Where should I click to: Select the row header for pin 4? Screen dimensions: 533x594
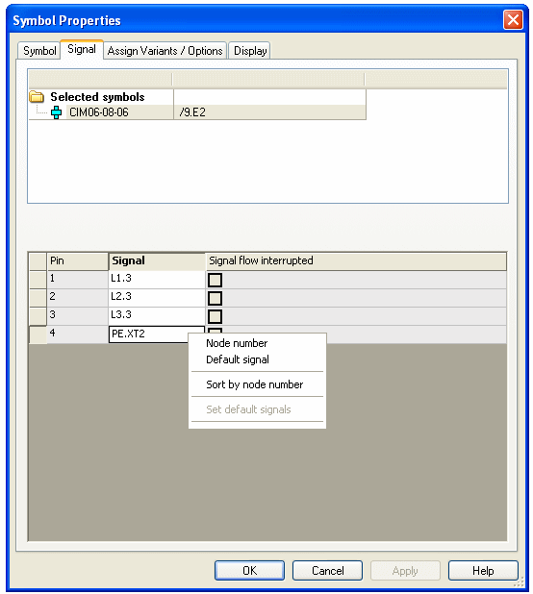[x=38, y=334]
